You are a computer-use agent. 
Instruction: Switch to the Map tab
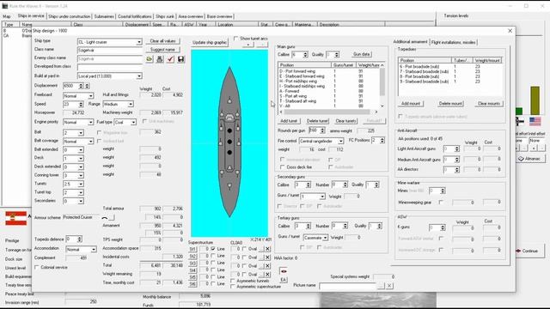[7, 16]
